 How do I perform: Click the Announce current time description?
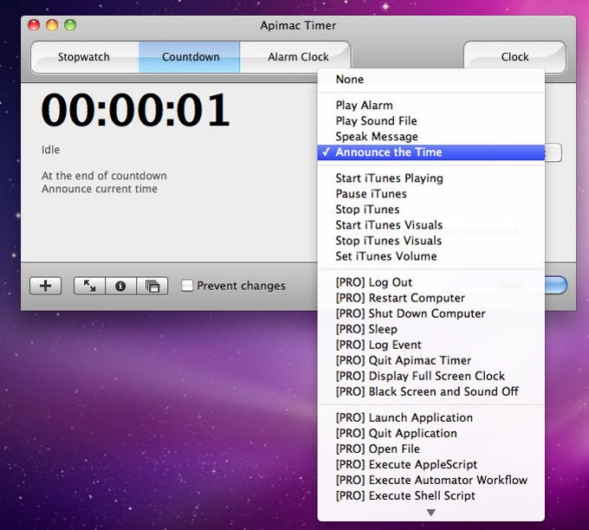(x=100, y=189)
